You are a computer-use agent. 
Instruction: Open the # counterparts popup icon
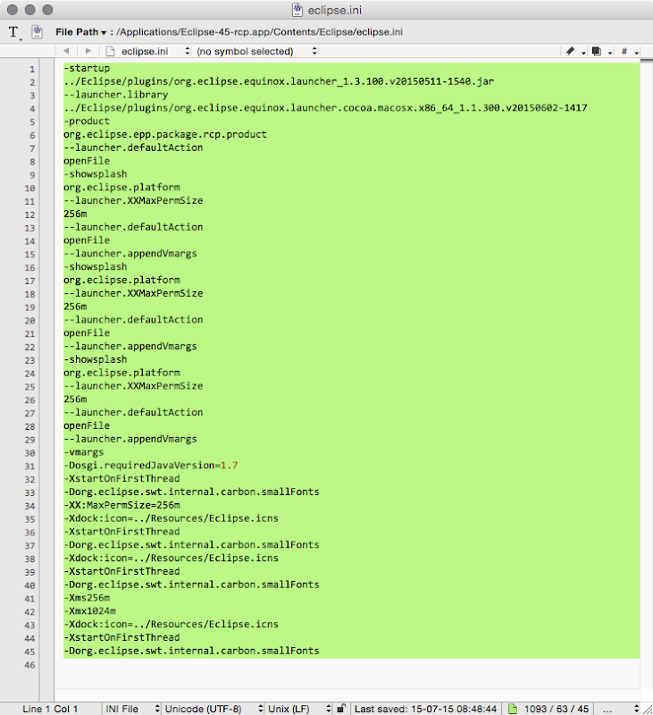click(629, 52)
